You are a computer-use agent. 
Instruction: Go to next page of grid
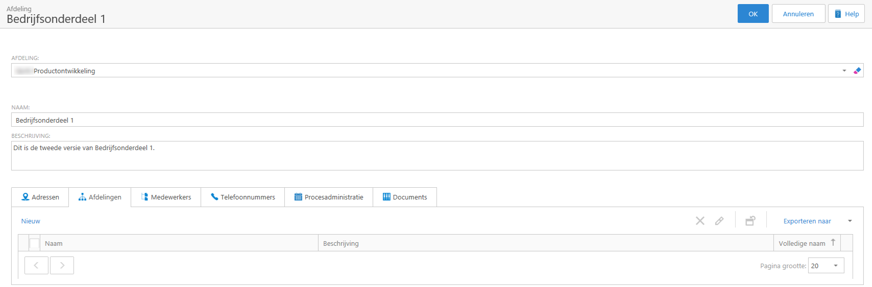coord(62,266)
